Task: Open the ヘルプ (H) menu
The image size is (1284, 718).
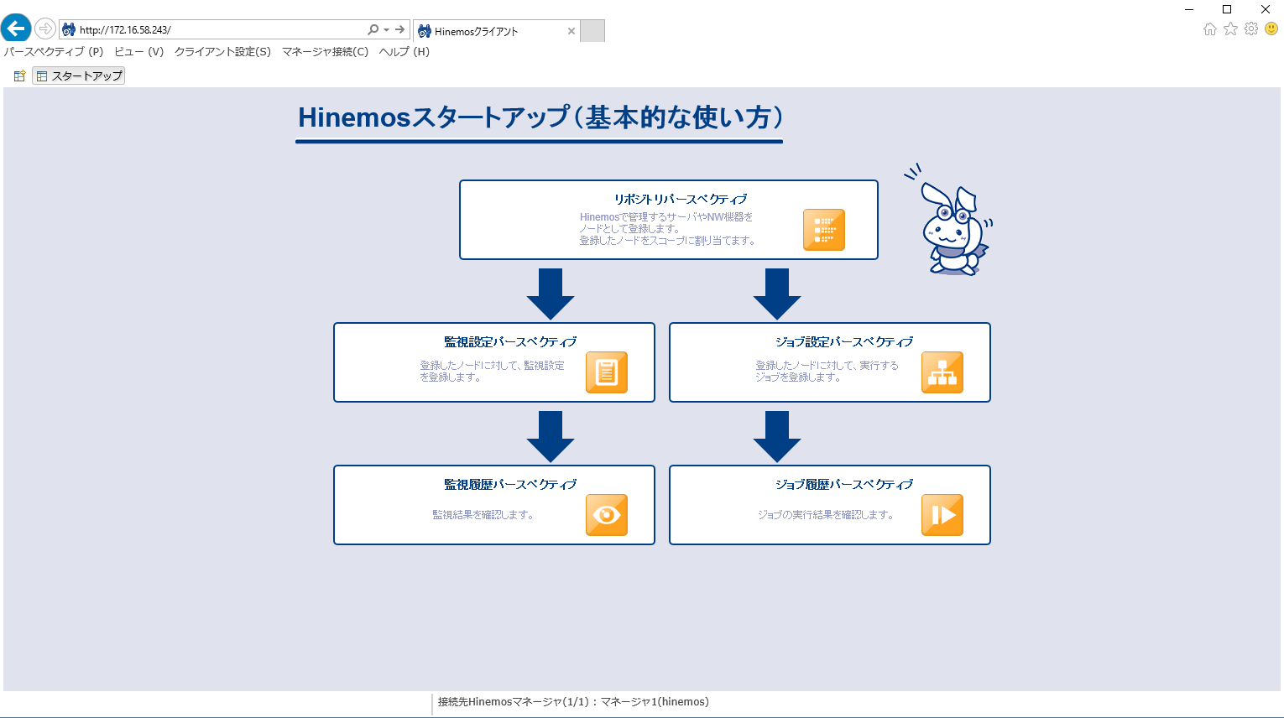Action: pyautogui.click(x=405, y=52)
